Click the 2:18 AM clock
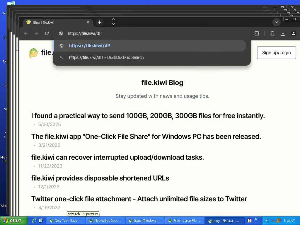Screen dimensions: 300x225 click(x=289, y=221)
